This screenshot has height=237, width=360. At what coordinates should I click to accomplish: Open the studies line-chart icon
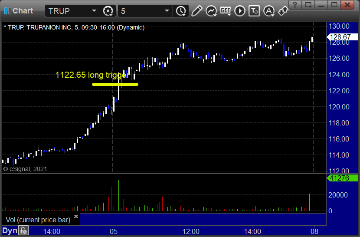211,11
